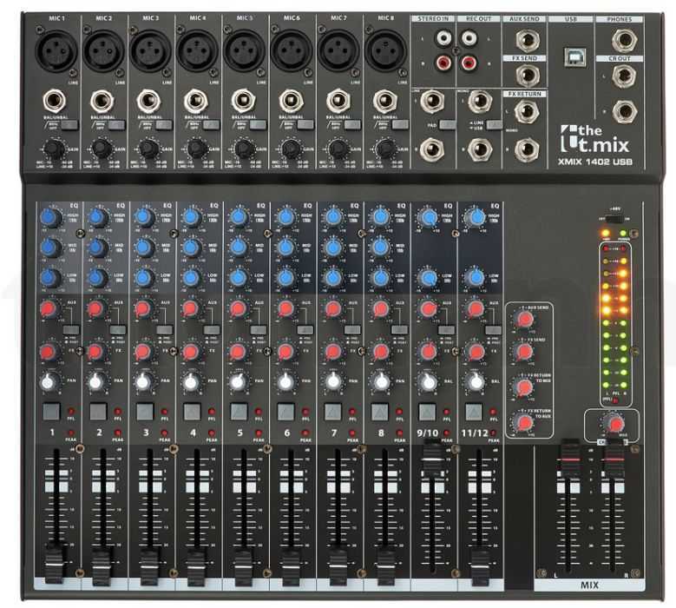
Task: Click the red PFL LED below the level meter
Action: [x=616, y=400]
